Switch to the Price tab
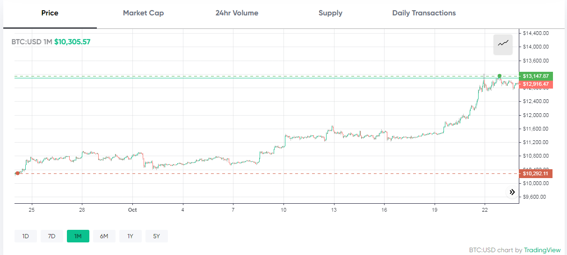This screenshot has height=255, width=567. (x=50, y=13)
